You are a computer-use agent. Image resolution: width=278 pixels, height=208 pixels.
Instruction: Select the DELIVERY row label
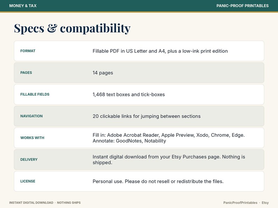[29, 159]
